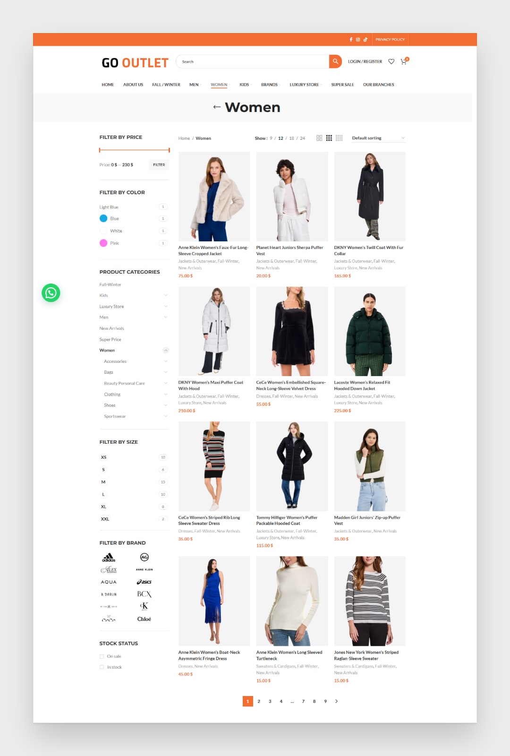Filter by Adidas brand logo
This screenshot has width=510, height=756.
point(109,558)
